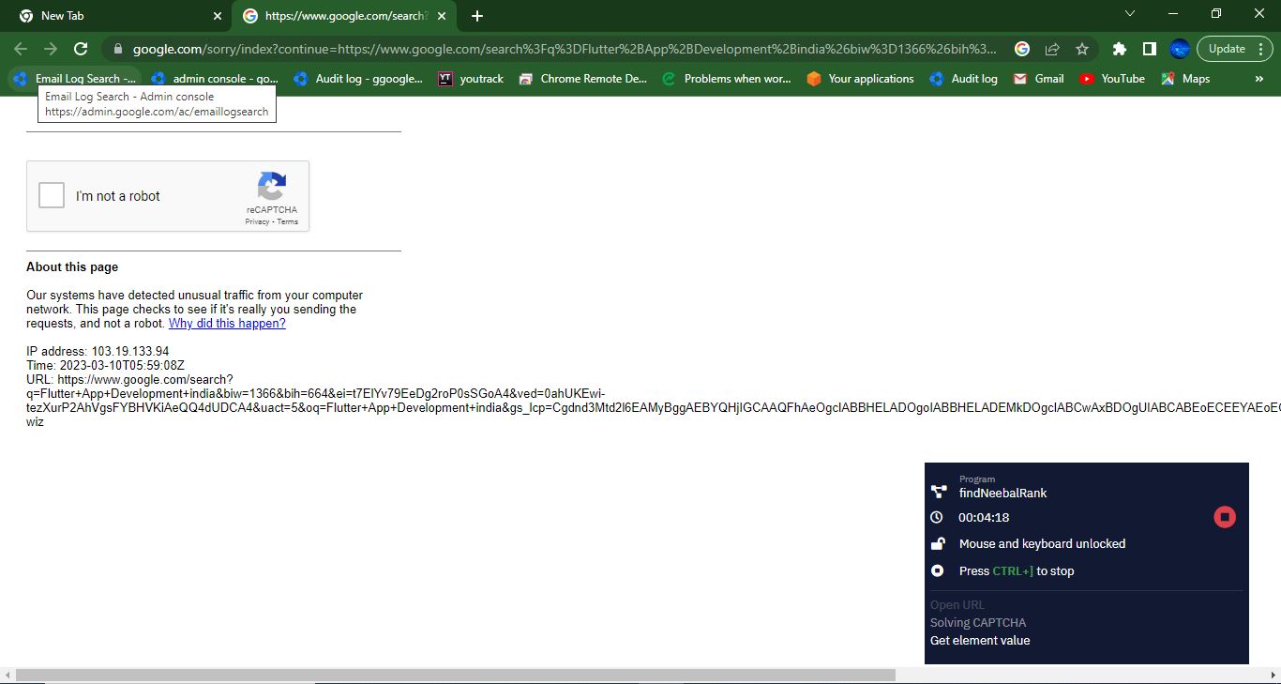Check the I'm not a robot checkbox

52,196
